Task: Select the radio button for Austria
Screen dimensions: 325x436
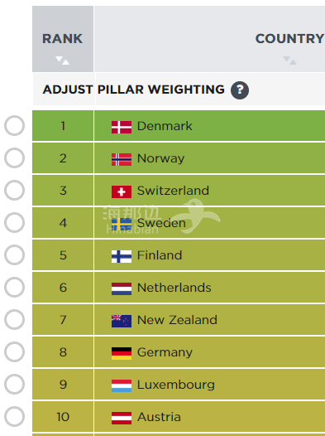Action: pyautogui.click(x=14, y=416)
